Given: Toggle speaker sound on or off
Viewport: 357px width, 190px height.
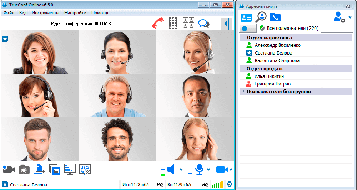Looking at the screenshot, I should click(x=171, y=169).
